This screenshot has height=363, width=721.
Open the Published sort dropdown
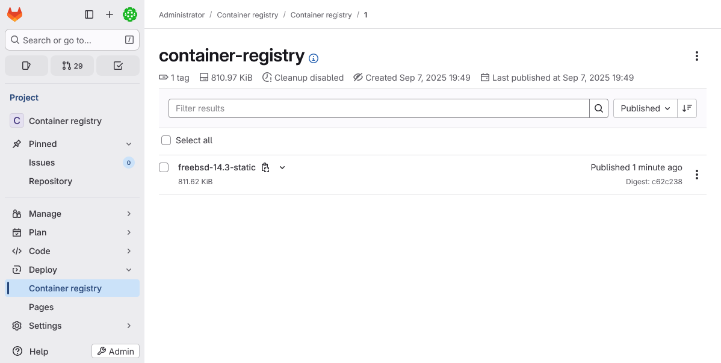click(x=645, y=108)
